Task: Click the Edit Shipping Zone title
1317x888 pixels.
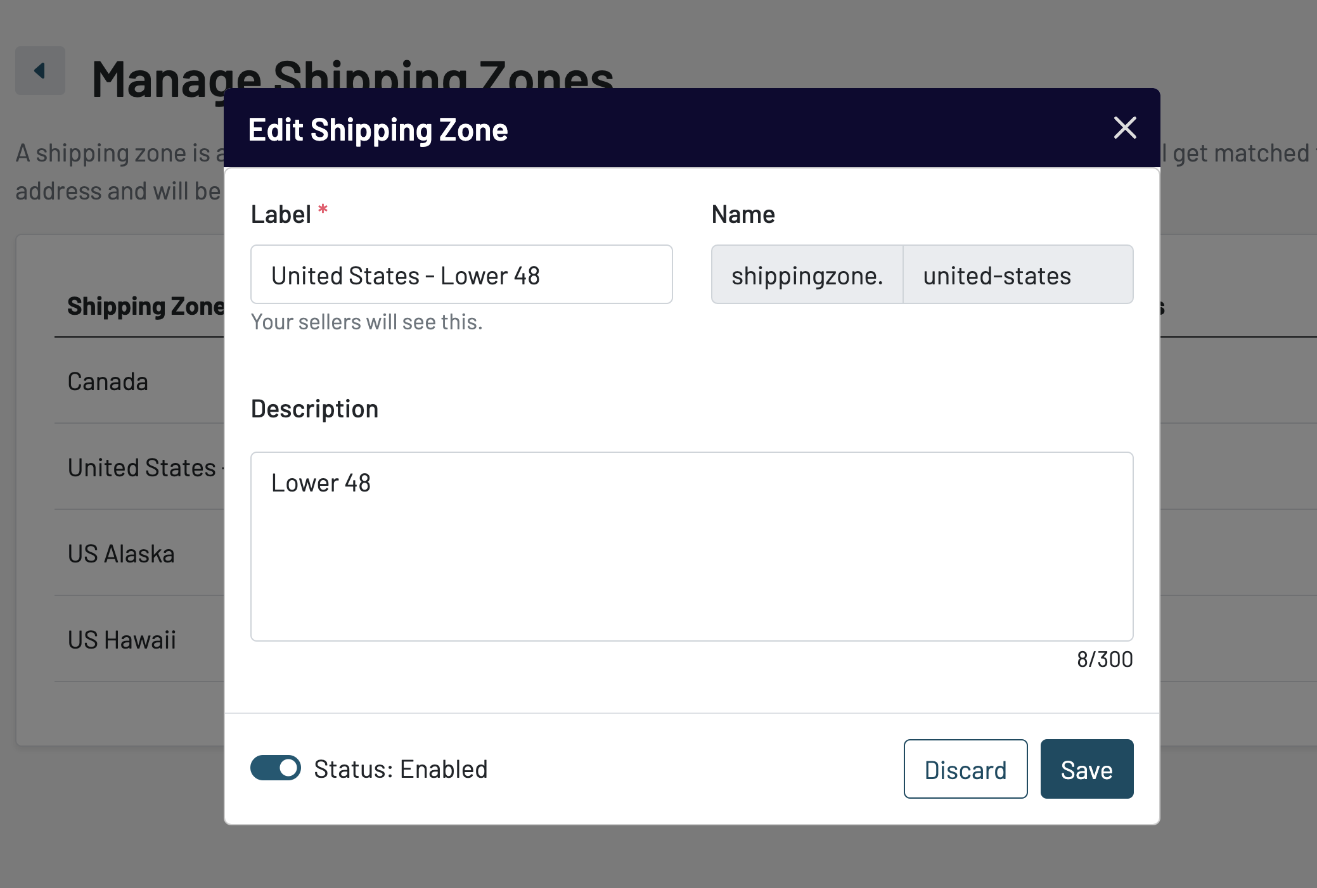Action: coord(378,130)
